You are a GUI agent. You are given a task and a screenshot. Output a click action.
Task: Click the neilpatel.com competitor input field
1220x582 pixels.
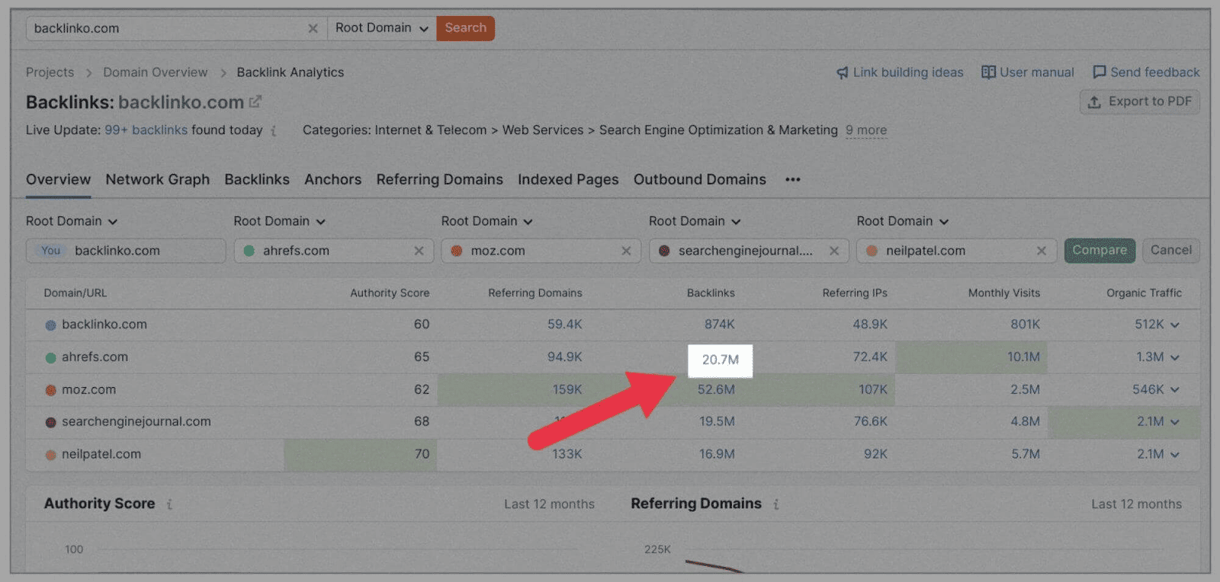(956, 251)
